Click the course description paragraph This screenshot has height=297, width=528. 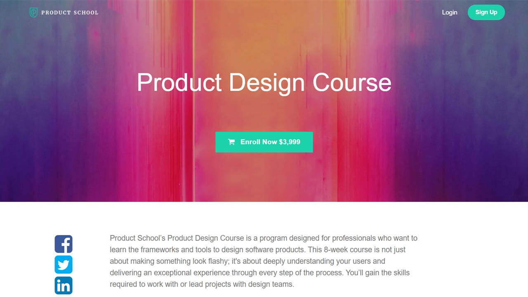coord(264,261)
